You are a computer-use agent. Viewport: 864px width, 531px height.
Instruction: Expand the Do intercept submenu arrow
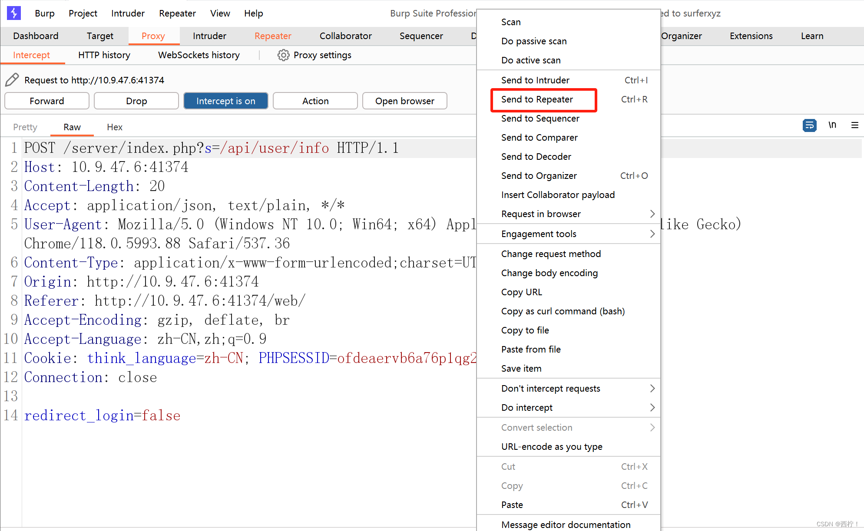(652, 408)
